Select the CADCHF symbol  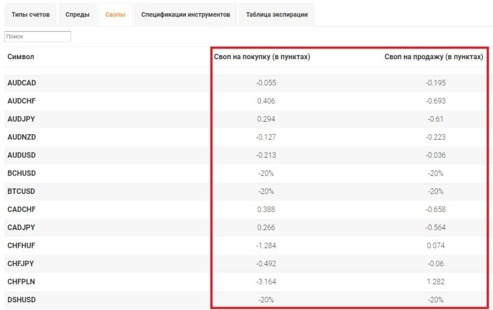pyautogui.click(x=22, y=209)
